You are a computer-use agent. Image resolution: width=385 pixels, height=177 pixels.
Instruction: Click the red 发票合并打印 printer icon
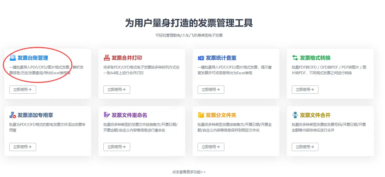(x=107, y=58)
